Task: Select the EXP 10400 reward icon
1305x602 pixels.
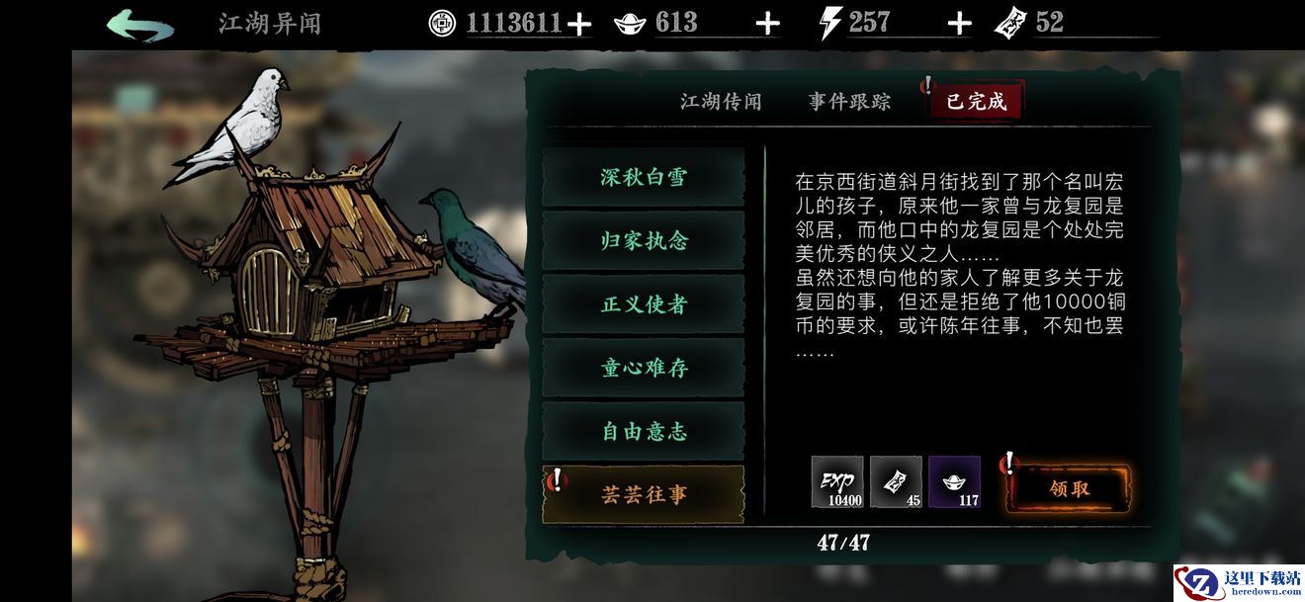Action: (x=837, y=482)
